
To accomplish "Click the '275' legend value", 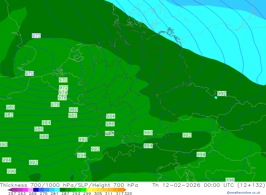I will click(43, 193).
